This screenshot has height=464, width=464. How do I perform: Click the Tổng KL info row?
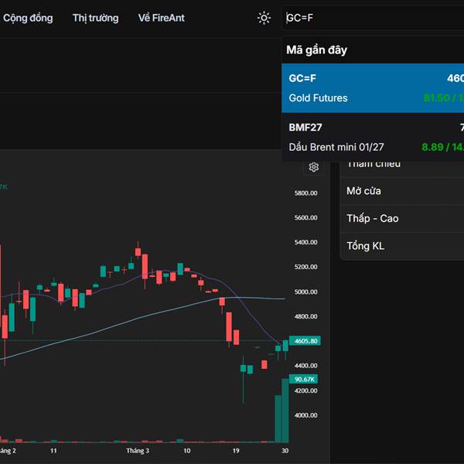pyautogui.click(x=402, y=246)
